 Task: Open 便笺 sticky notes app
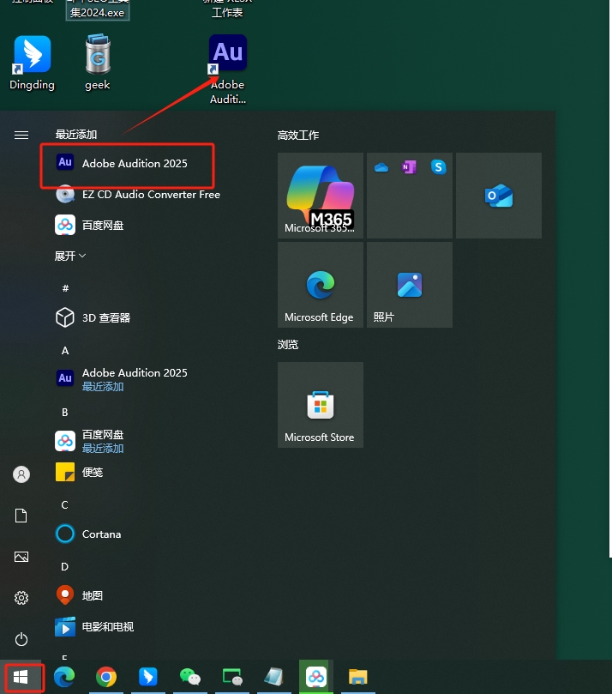coord(80,473)
